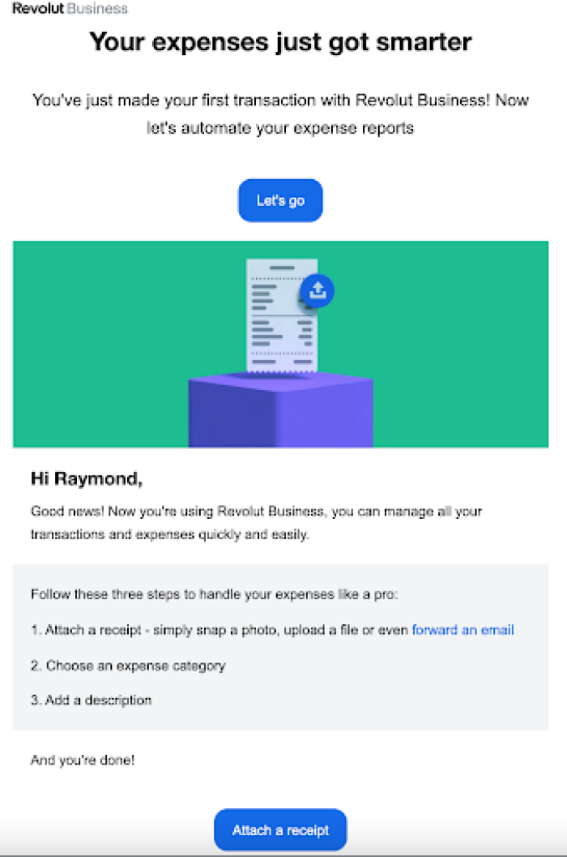
Task: Click the "Follow these three steps" line
Action: click(214, 594)
